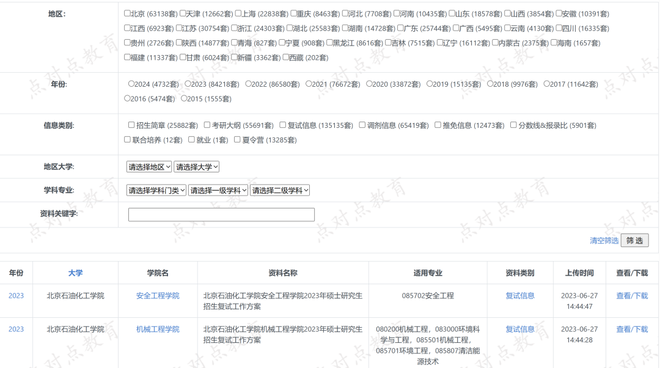Focus the 资料关键字 text field

(221, 215)
